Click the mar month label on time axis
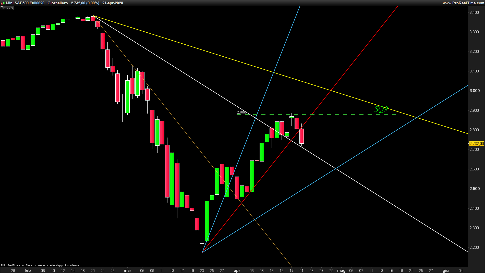The width and height of the screenshot is (485, 273). (x=127, y=270)
